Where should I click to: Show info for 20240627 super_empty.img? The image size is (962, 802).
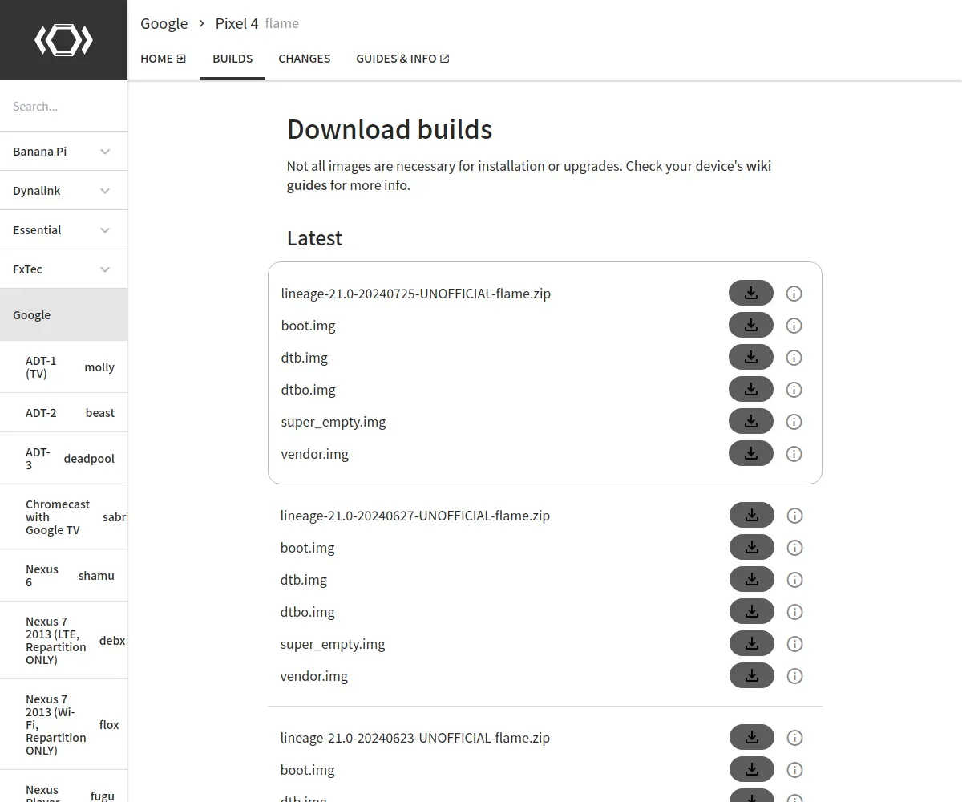point(794,644)
